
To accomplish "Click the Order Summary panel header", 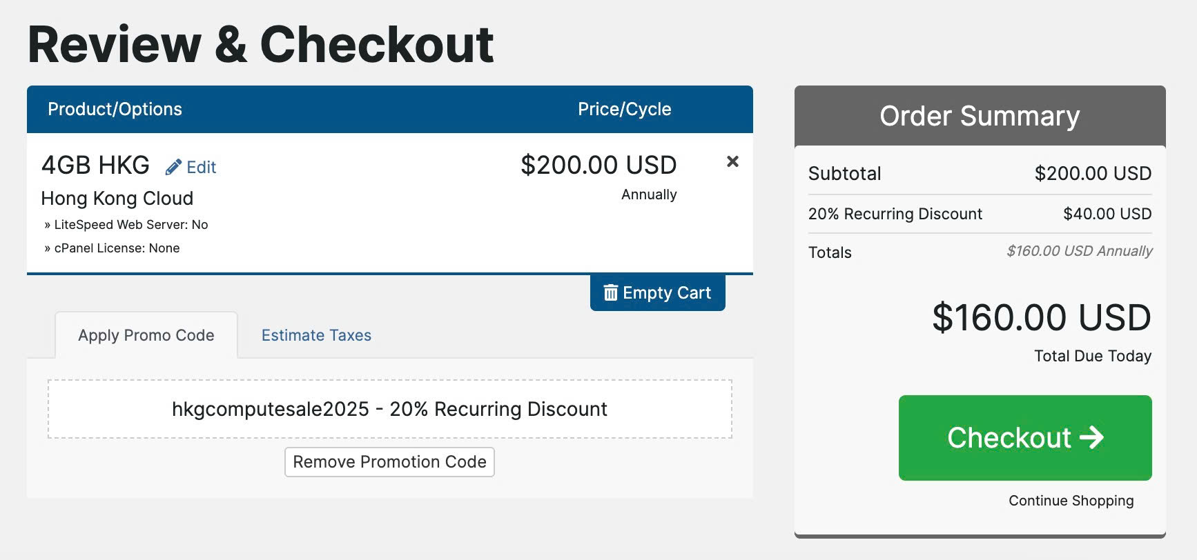I will [x=980, y=116].
